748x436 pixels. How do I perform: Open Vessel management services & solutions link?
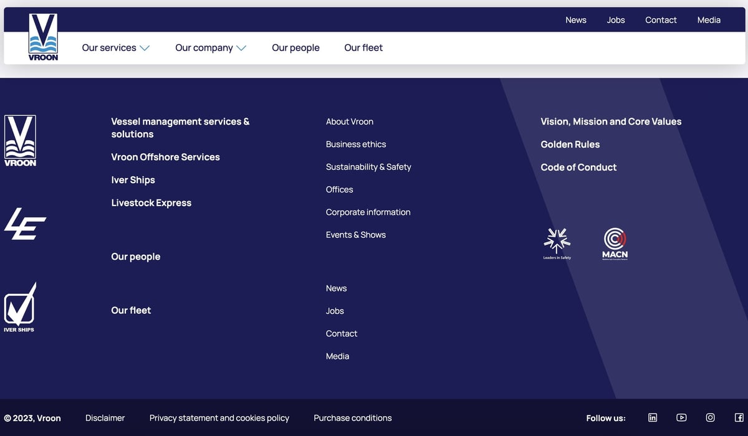pos(180,128)
